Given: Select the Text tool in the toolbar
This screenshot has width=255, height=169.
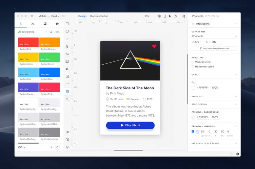Looking at the screenshot, I should pos(67,54).
